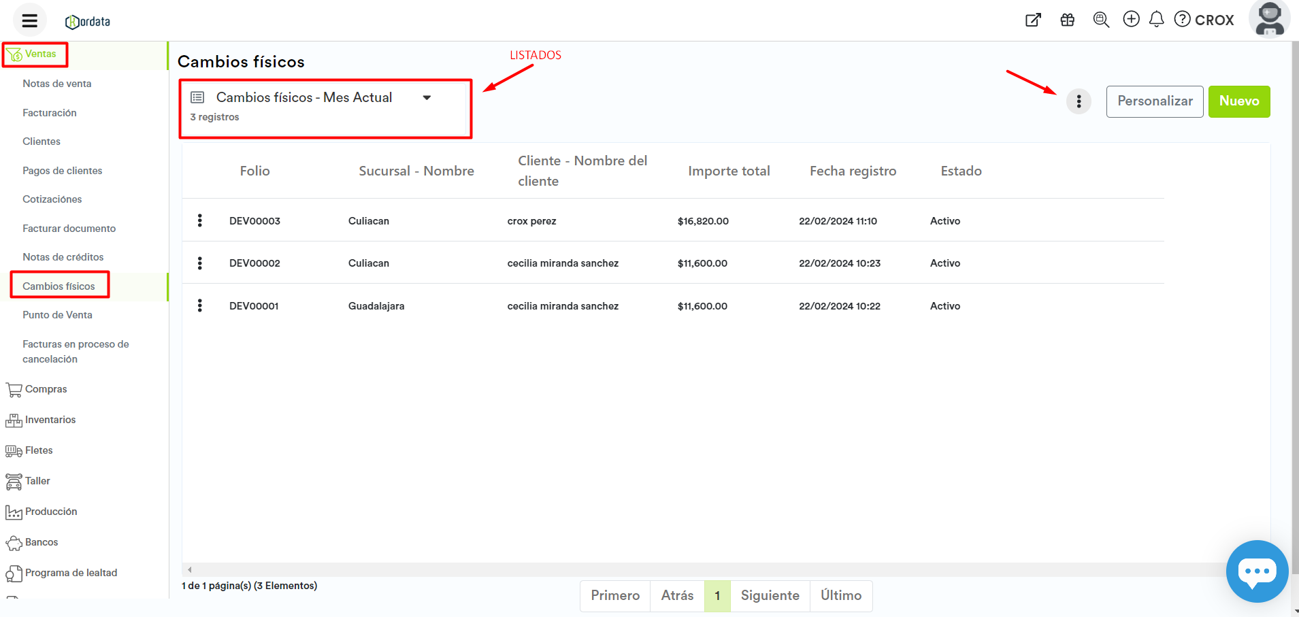Open the gift box icon
The height and width of the screenshot is (617, 1299).
(1067, 20)
